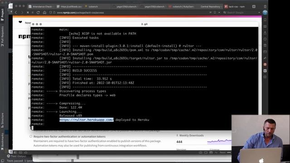The height and width of the screenshot is (163, 290).
Task: Go back using browser back arrow
Action: click(16, 13)
